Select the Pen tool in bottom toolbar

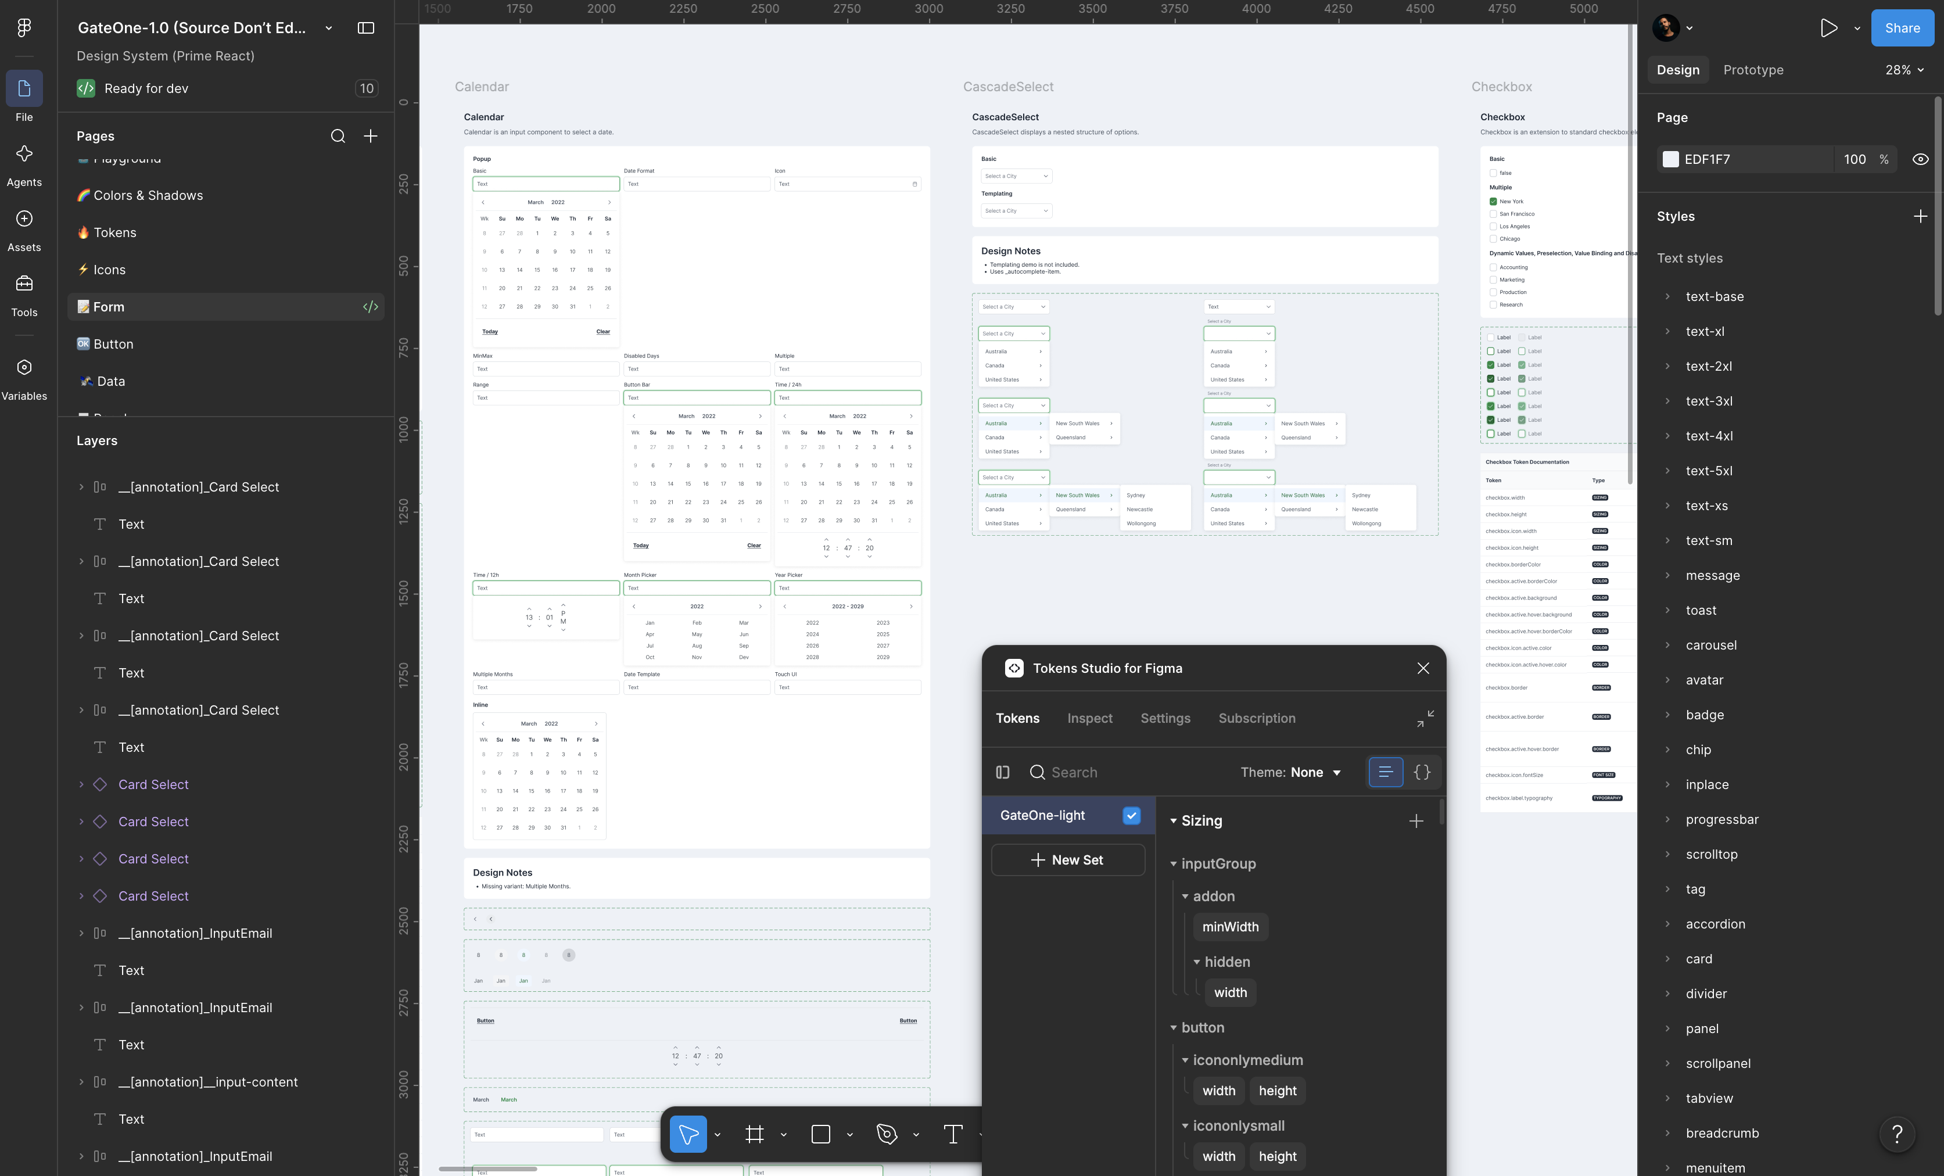pos(887,1134)
